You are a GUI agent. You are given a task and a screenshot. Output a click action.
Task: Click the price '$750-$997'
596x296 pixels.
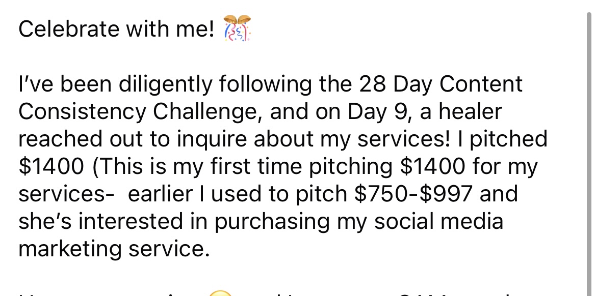click(413, 194)
